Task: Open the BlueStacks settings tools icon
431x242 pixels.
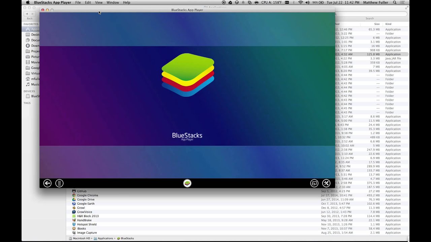Action: tap(326, 183)
